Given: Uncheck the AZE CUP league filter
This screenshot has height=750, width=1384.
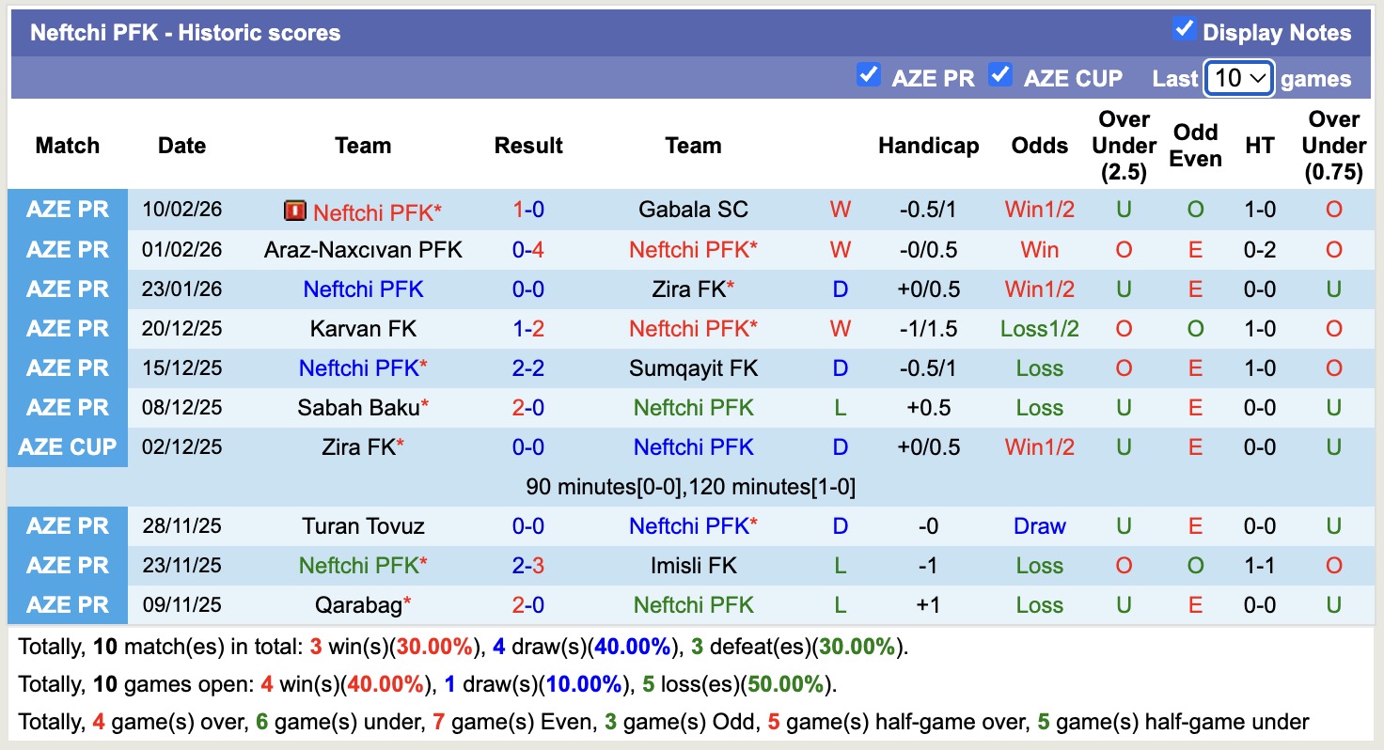Looking at the screenshot, I should point(1000,75).
